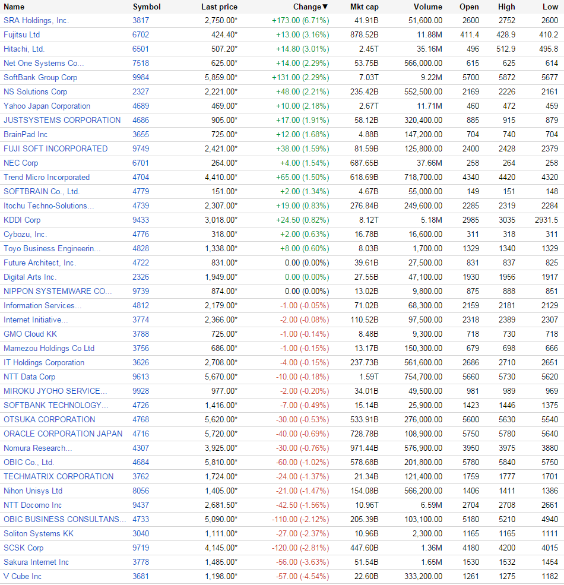Viewport: 564px width, 585px height.
Task: Open the V Cube Inc link
Action: (x=23, y=577)
